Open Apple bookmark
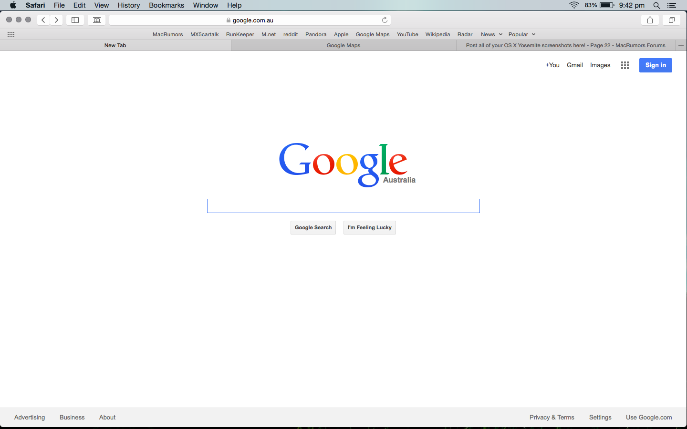This screenshot has width=687, height=429. click(x=341, y=34)
